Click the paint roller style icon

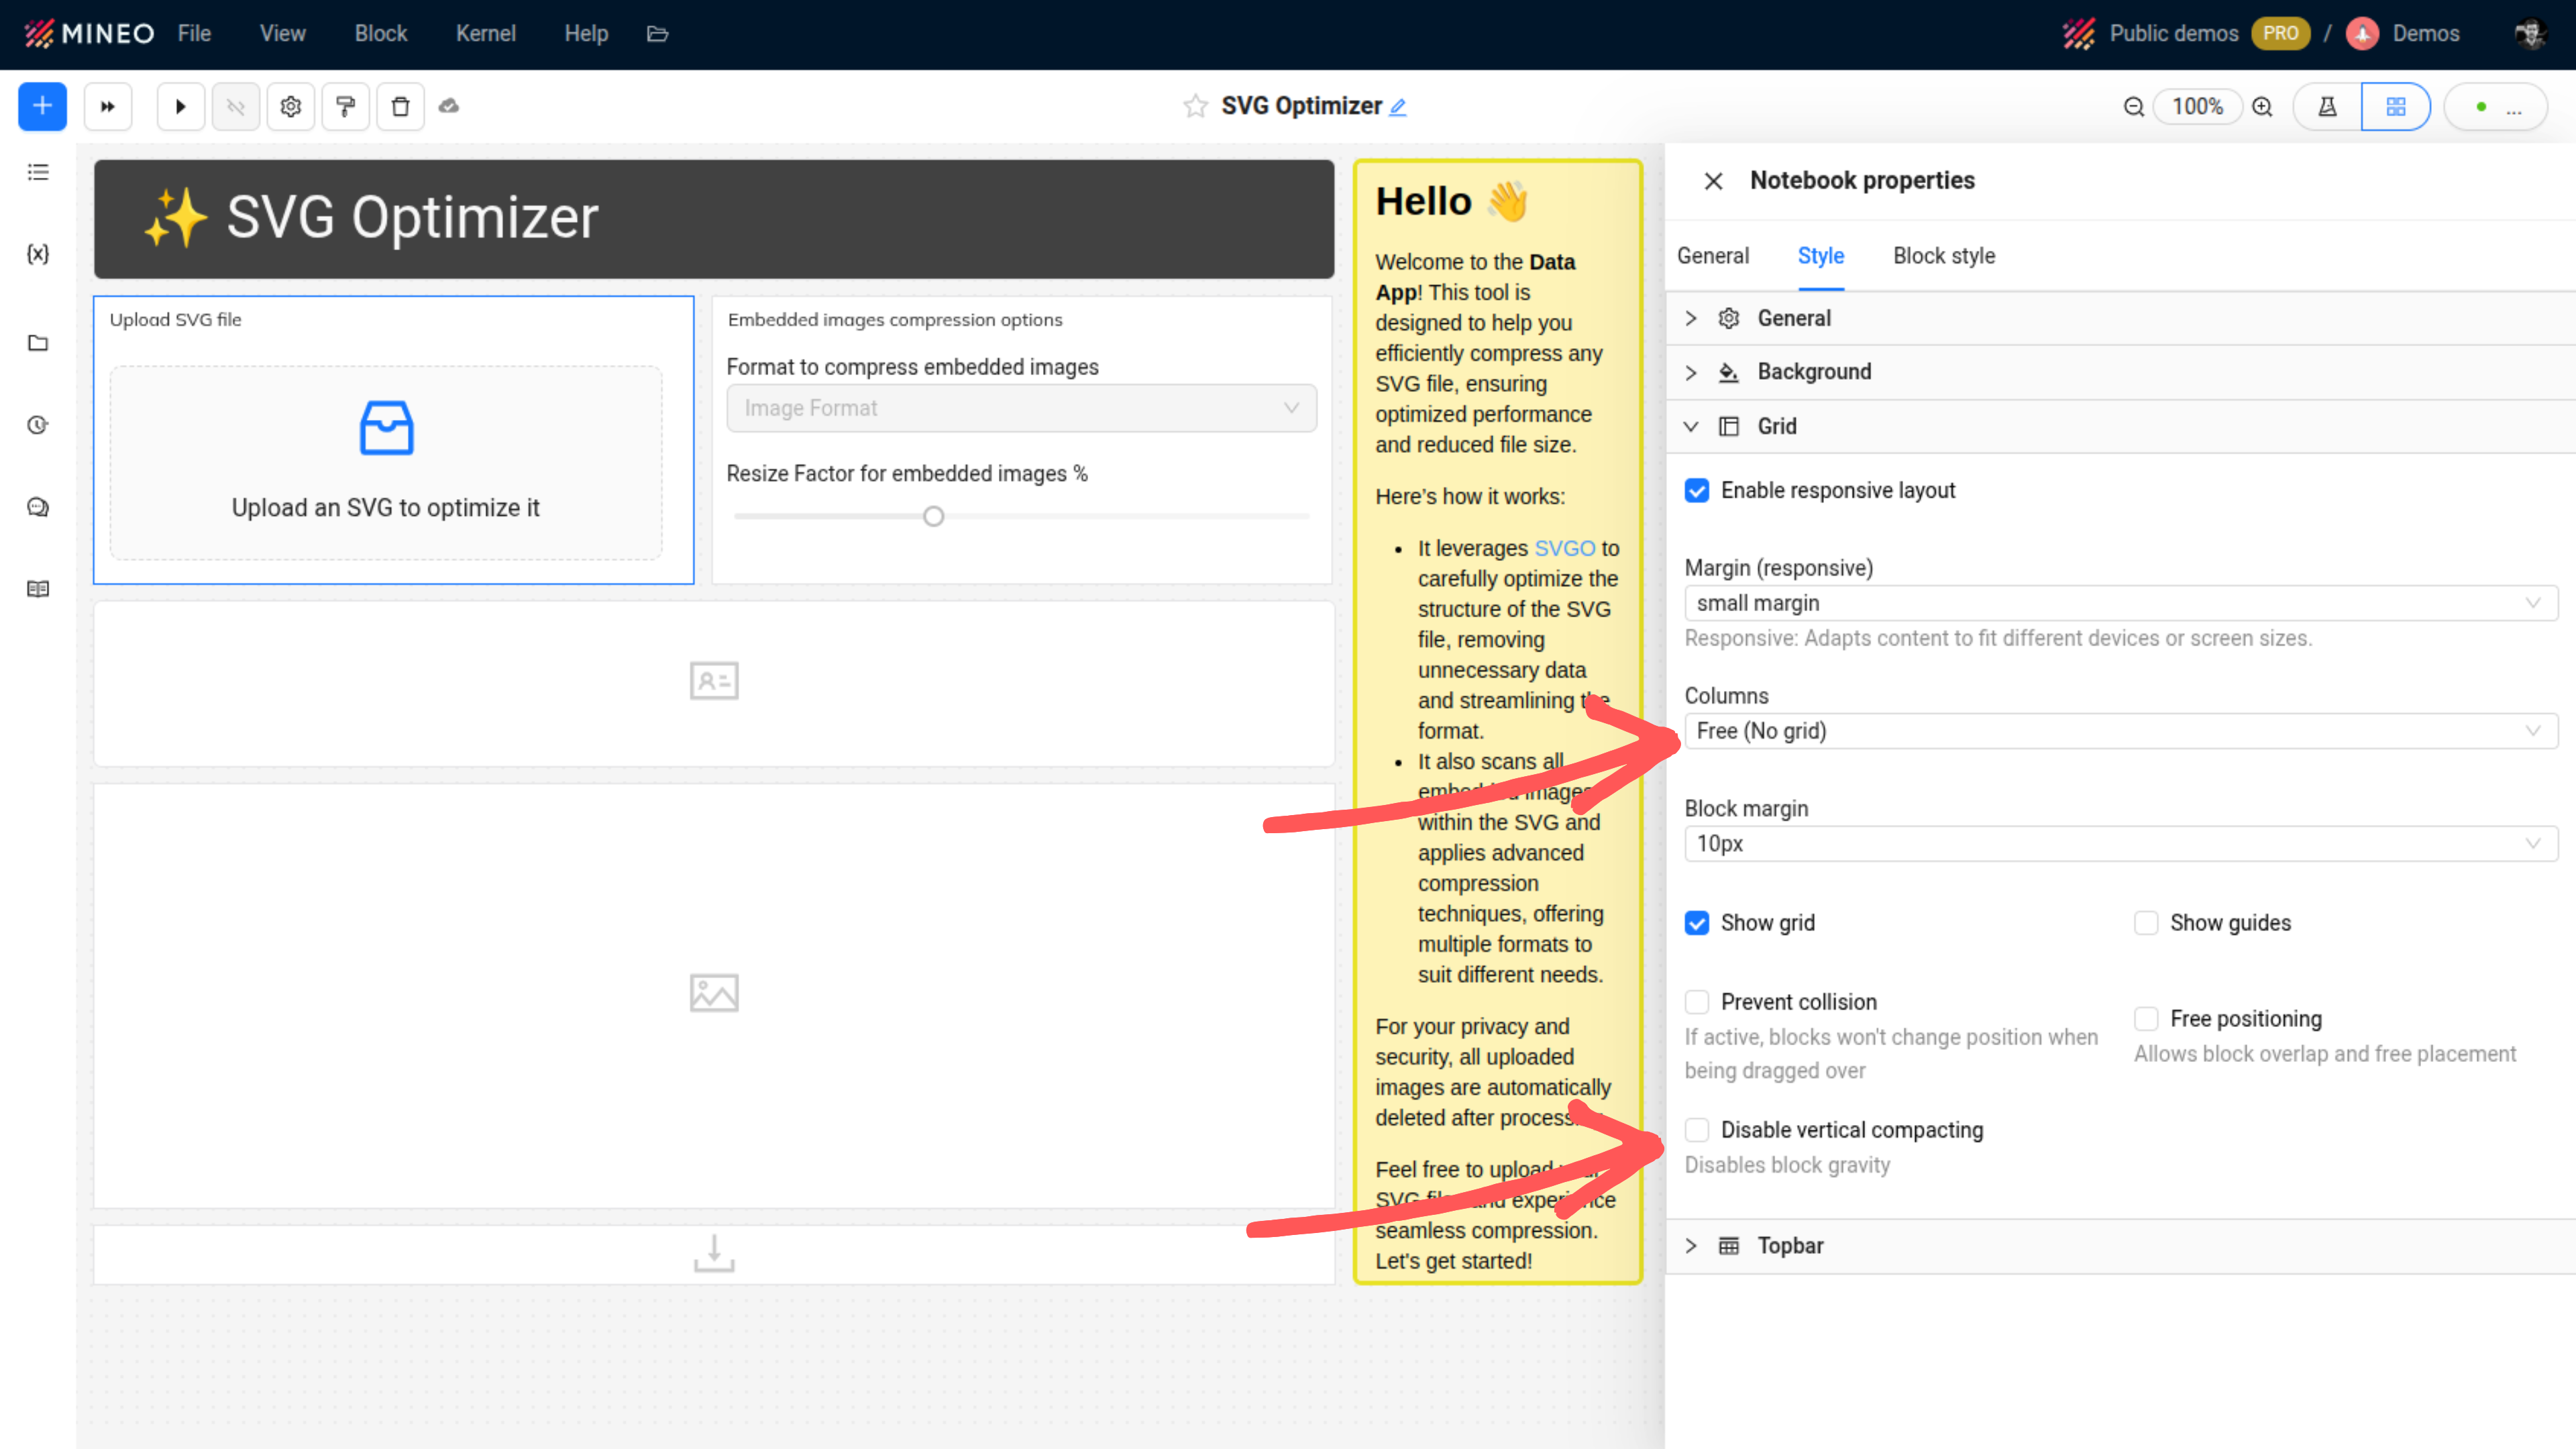[346, 106]
